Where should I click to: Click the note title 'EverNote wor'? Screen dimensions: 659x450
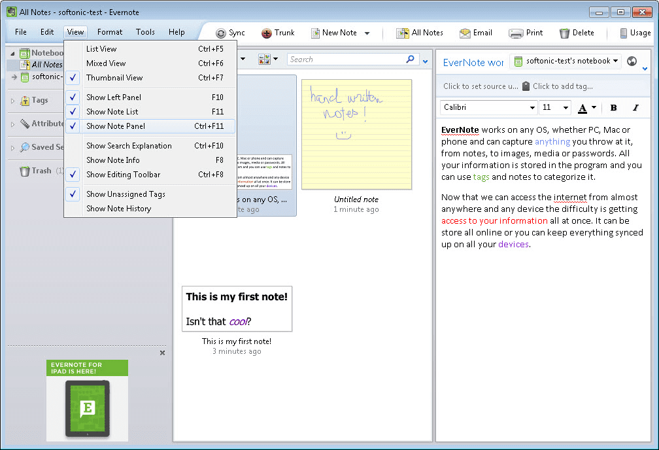pyautogui.click(x=473, y=63)
